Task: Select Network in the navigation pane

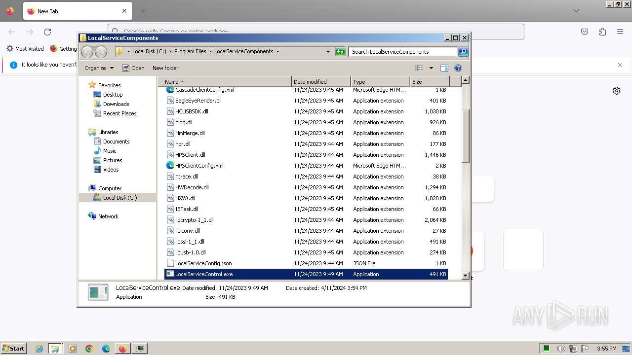Action: pos(108,216)
